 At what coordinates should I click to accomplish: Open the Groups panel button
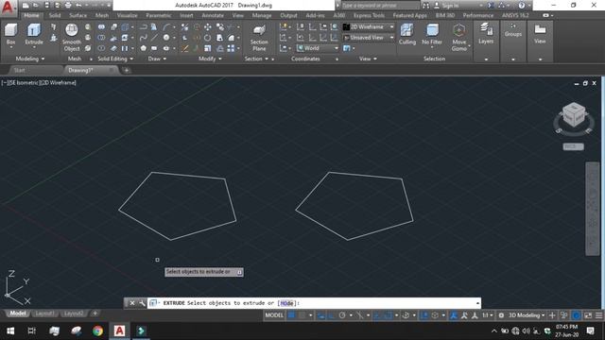512,30
